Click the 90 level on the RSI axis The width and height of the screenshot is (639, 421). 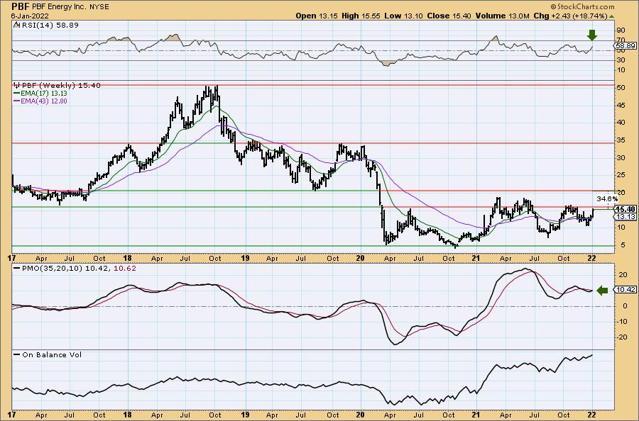(621, 30)
